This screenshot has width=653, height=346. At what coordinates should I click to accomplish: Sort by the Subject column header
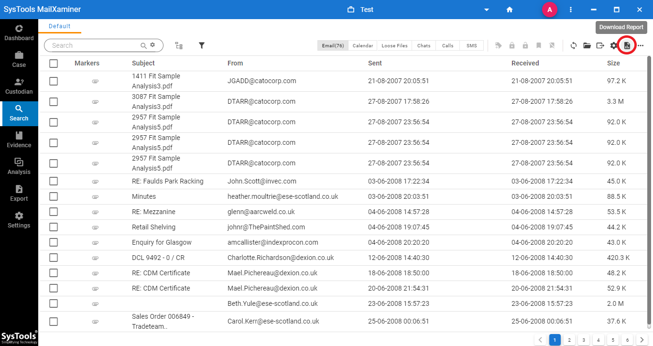tap(143, 63)
